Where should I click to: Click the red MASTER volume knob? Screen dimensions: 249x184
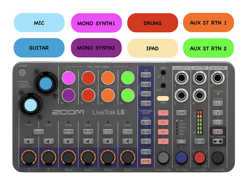(x=200, y=158)
